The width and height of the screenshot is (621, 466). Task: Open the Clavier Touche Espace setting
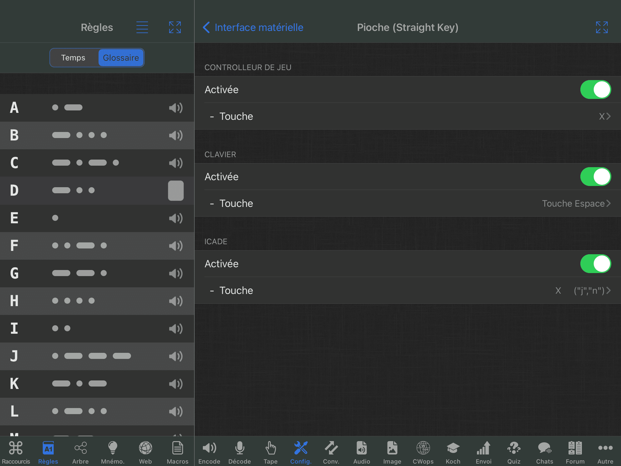pyautogui.click(x=408, y=203)
